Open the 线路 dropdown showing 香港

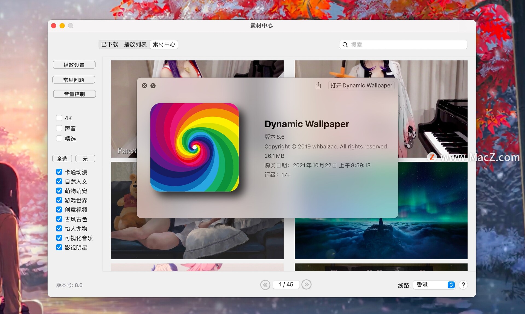click(x=434, y=285)
